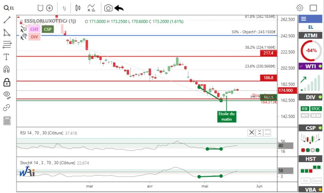Open the calculator tool

(x=7, y=121)
